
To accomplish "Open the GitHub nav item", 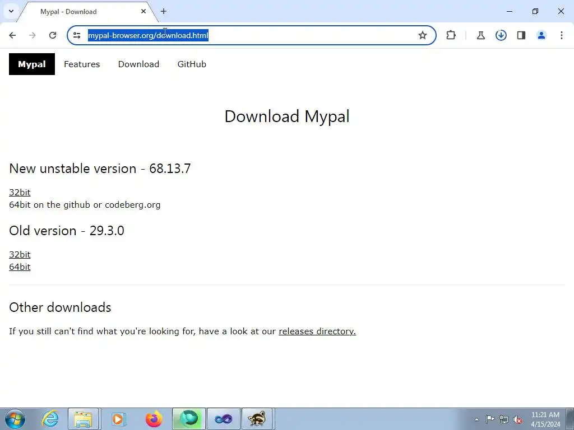I will coord(192,64).
